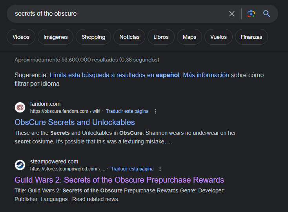288x212 pixels.
Task: Select the Vuelos filter
Action: click(219, 37)
